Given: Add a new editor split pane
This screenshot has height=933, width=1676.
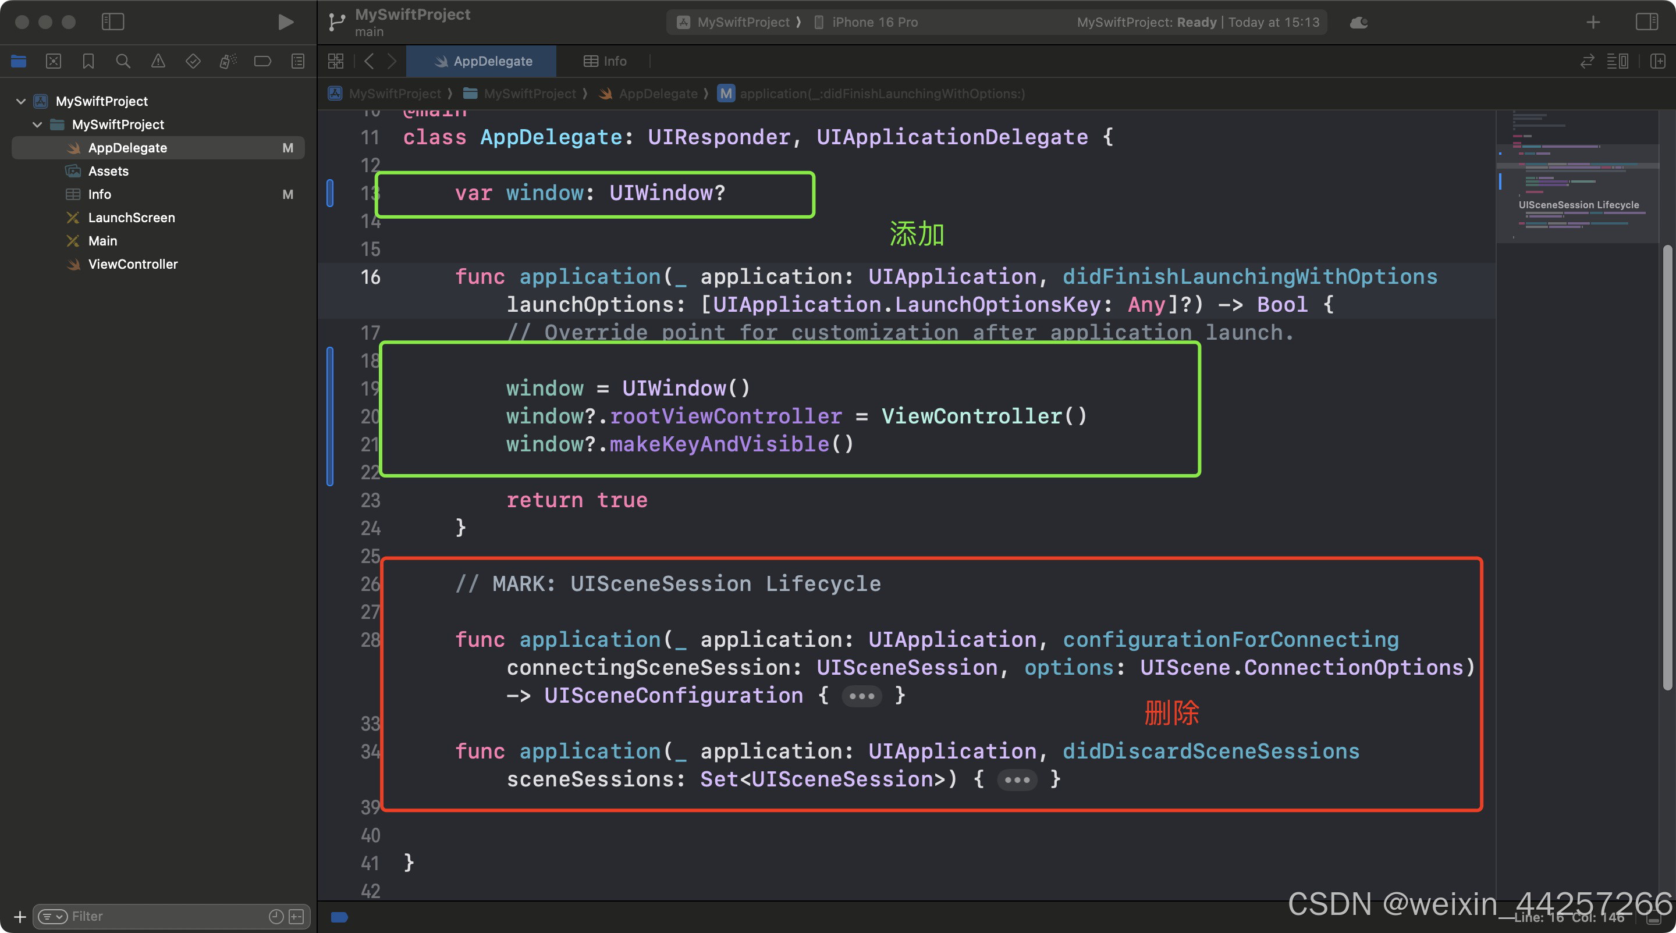Looking at the screenshot, I should point(1658,61).
